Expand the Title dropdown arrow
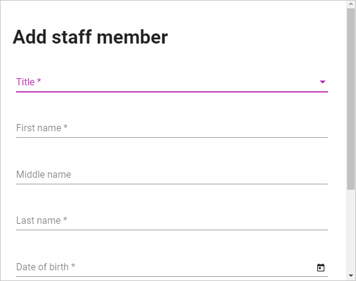The height and width of the screenshot is (281, 356). click(323, 82)
